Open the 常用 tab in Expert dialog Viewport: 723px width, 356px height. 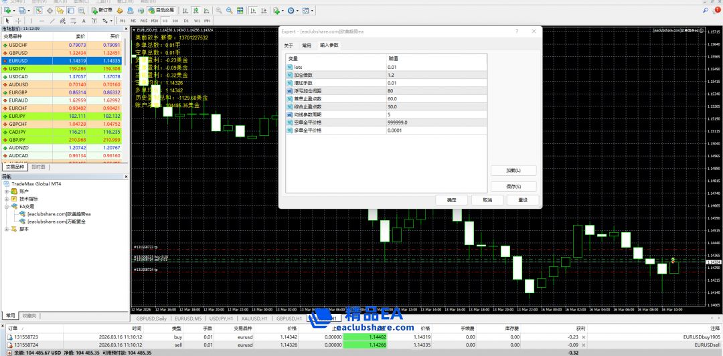tap(306, 46)
